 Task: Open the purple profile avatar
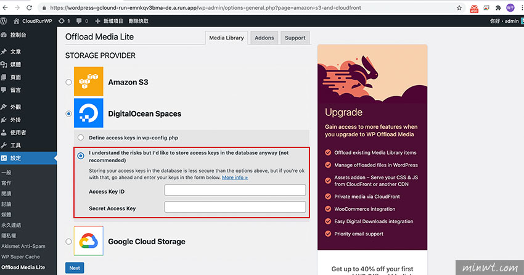click(510, 7)
